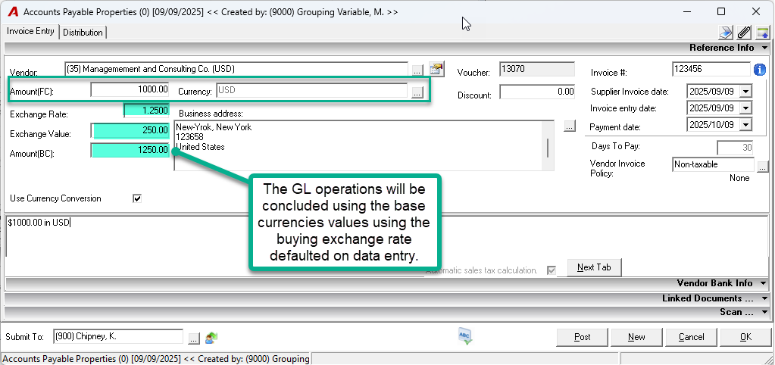Click the user icon beside Submit To

[x=211, y=338]
